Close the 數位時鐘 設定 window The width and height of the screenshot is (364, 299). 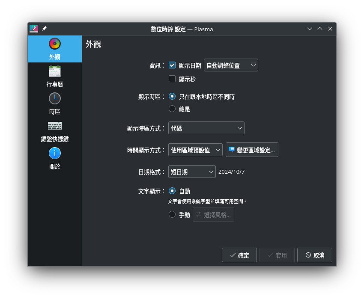330,29
